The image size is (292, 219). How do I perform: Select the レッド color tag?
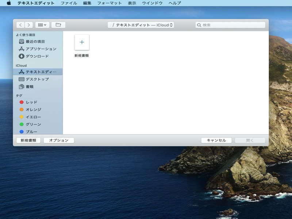(31, 102)
